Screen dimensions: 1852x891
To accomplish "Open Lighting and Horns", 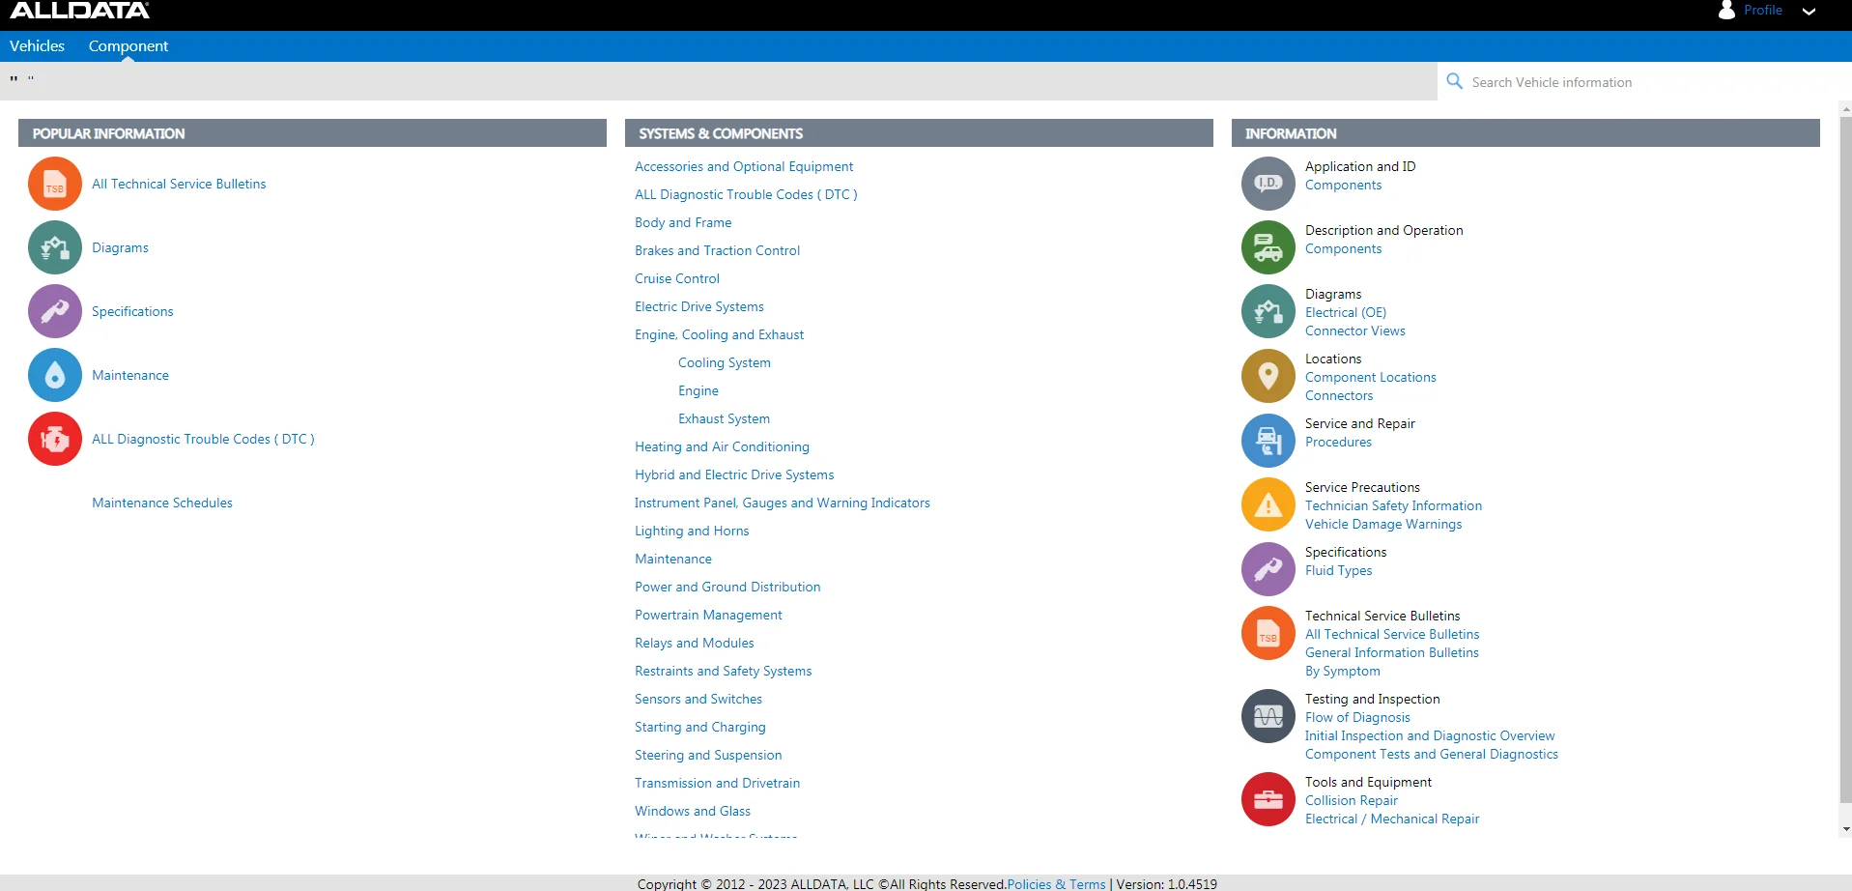I will coord(692,531).
